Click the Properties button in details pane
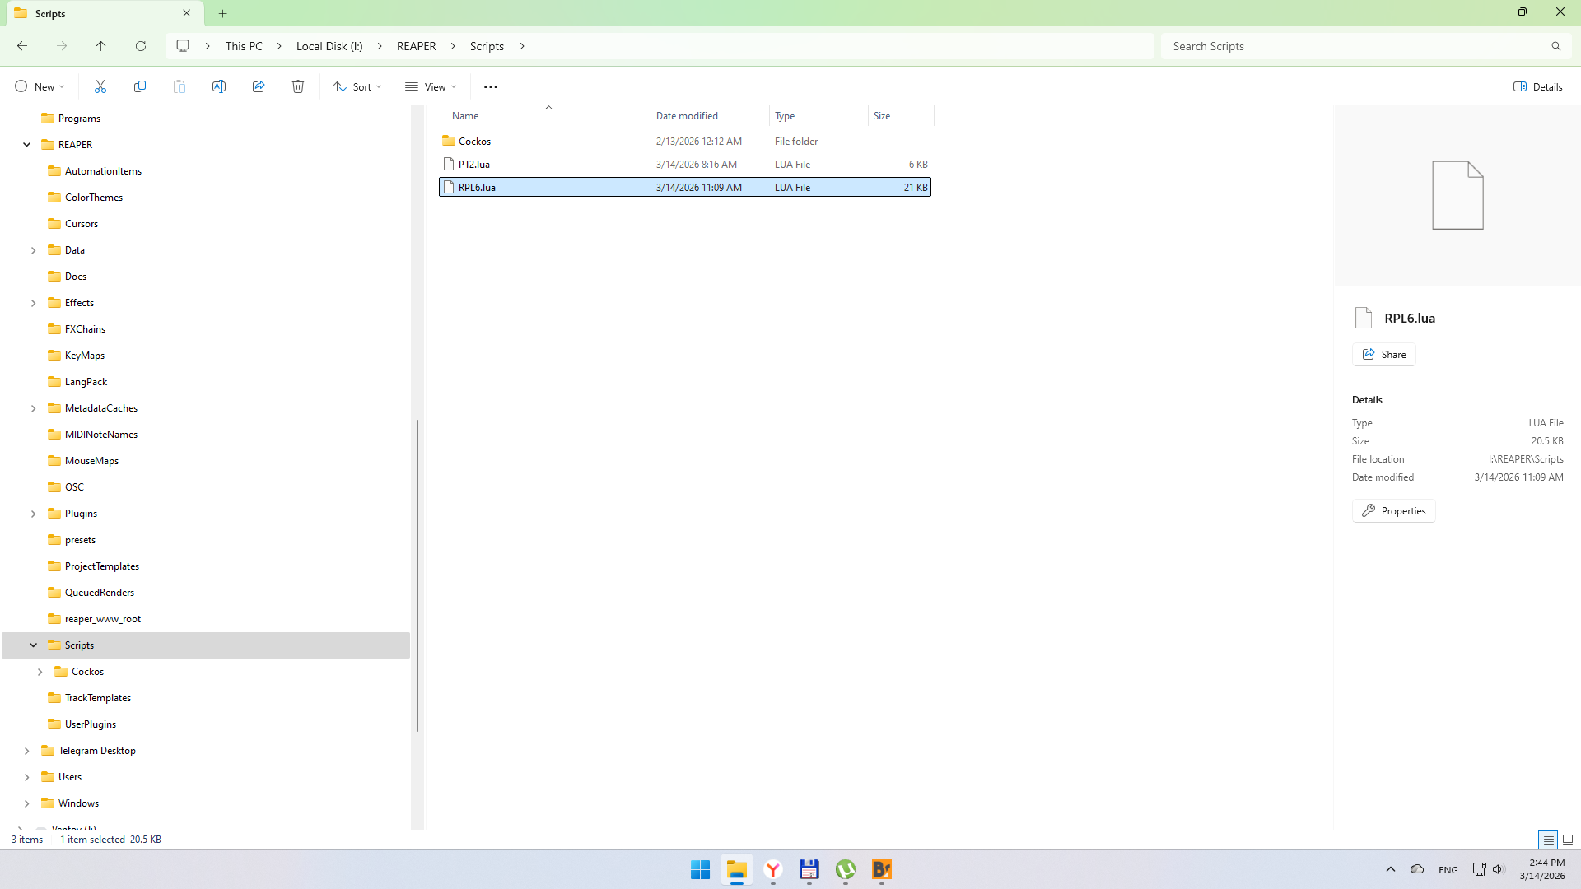Screen dimensions: 1581x889 [x=1393, y=511]
